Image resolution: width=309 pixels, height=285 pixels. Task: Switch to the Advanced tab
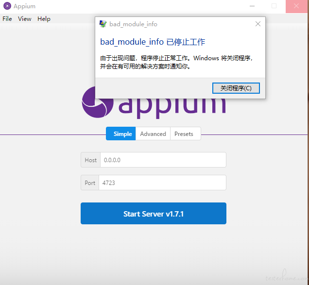point(153,134)
